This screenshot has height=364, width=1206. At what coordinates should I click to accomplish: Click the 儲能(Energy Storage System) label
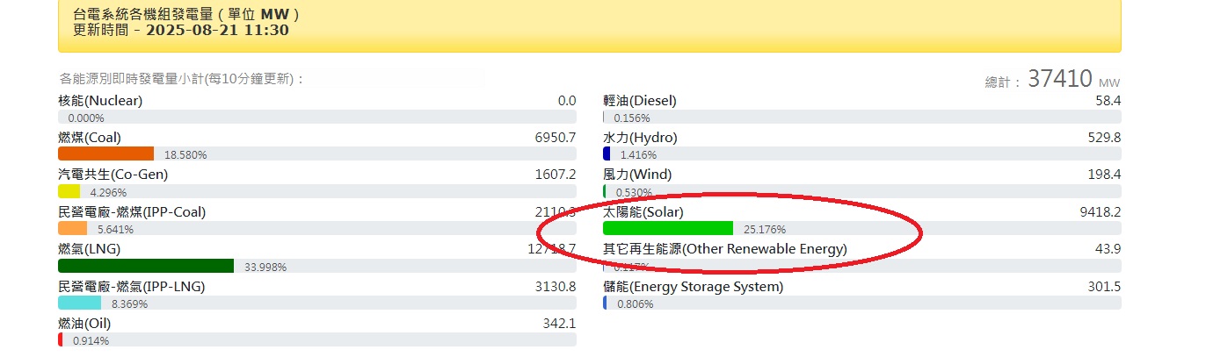click(693, 287)
